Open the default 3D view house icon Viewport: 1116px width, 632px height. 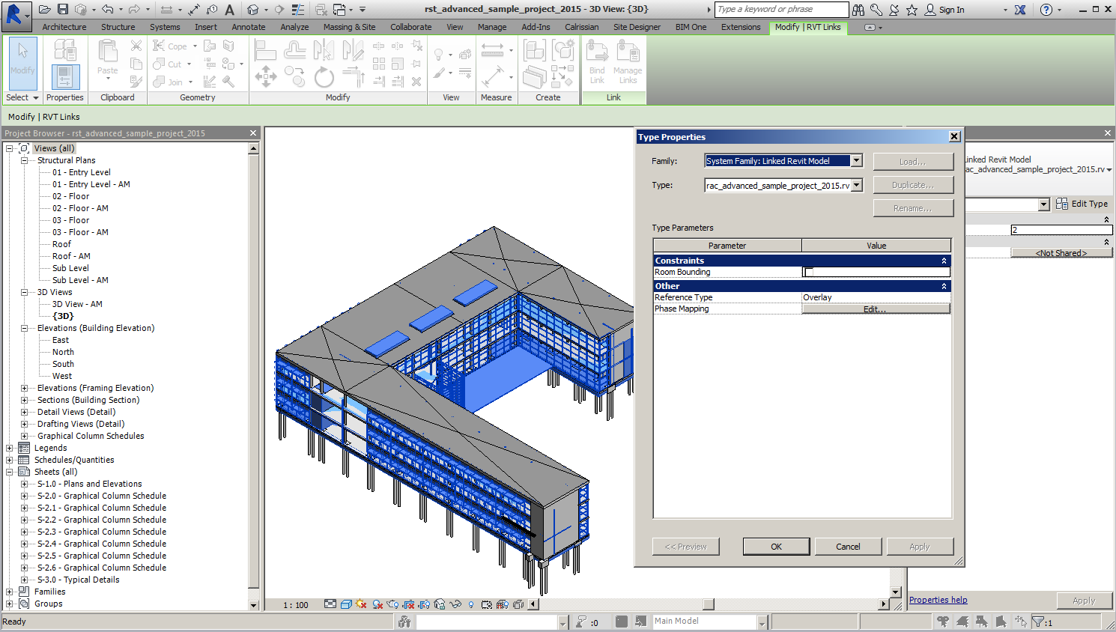[253, 10]
